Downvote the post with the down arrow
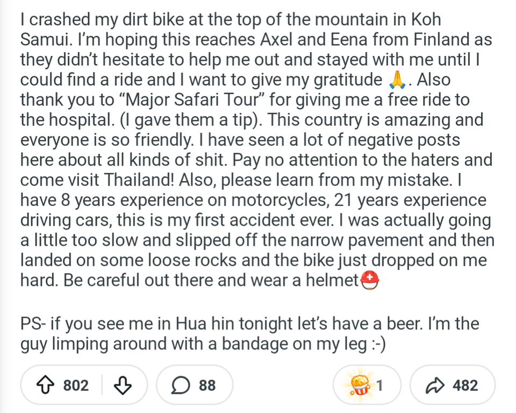The height and width of the screenshot is (413, 516). pos(123,385)
